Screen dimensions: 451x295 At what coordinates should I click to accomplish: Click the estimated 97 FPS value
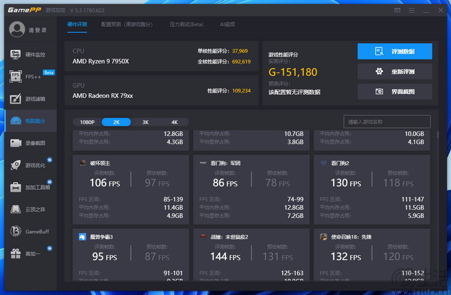click(x=157, y=183)
